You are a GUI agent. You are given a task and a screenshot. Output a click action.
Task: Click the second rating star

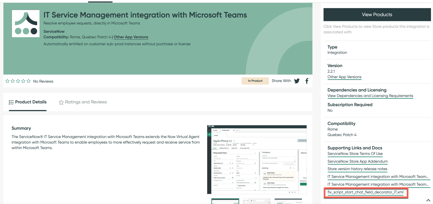(13, 81)
